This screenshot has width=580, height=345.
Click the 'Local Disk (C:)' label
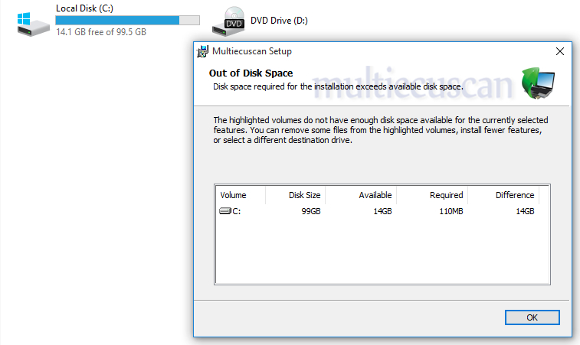pyautogui.click(x=85, y=8)
